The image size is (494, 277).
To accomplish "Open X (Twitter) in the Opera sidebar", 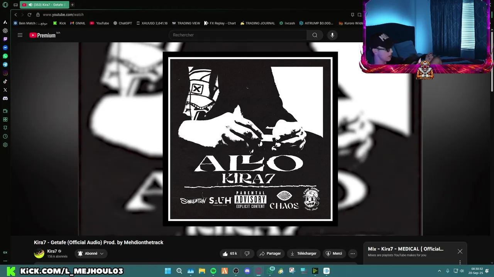I will tap(5, 90).
